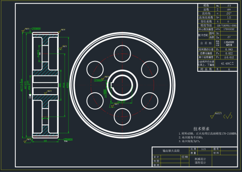Select the lower-right lightening hole circle
This screenshot has height=172, width=242.
[149, 101]
